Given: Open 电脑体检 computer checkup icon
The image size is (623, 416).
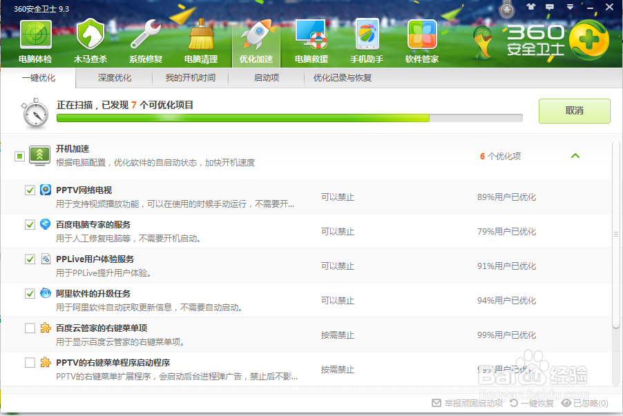Looking at the screenshot, I should [35, 41].
